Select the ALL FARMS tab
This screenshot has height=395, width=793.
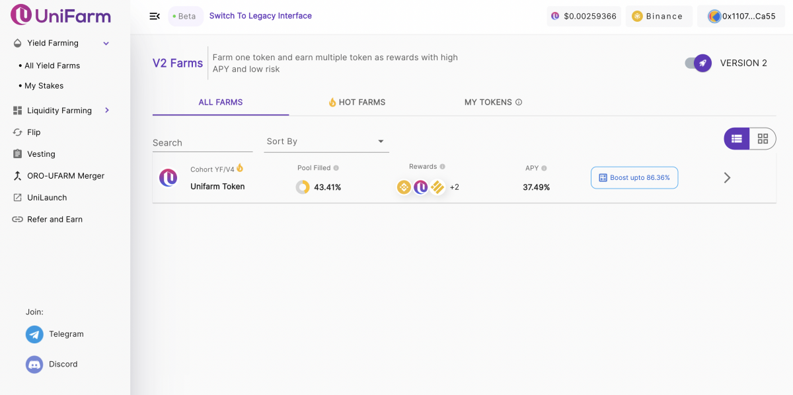pos(221,103)
